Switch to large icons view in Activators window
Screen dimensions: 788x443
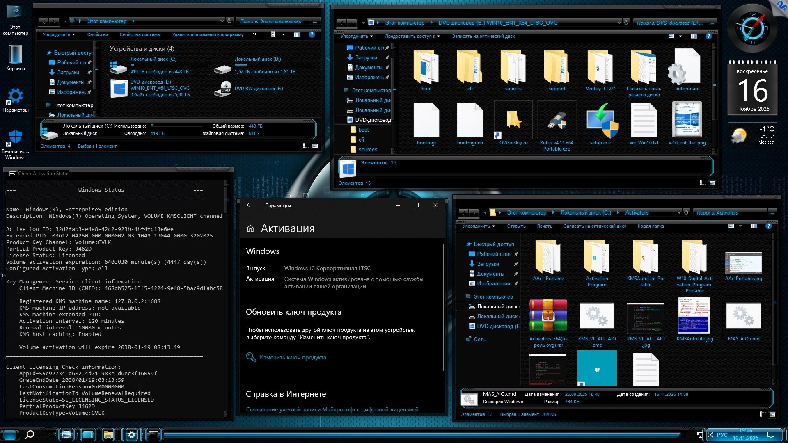pos(772,414)
